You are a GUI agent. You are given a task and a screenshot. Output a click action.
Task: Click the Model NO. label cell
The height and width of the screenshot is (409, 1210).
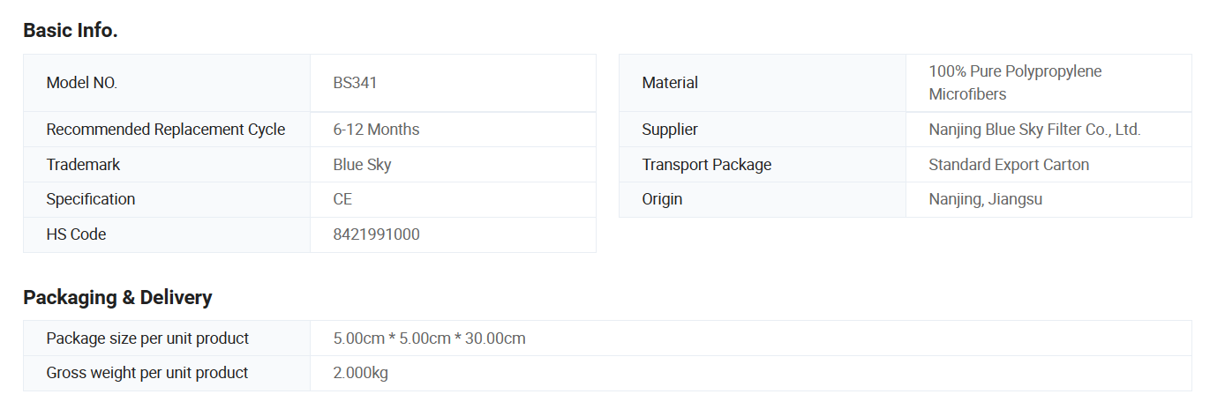[167, 83]
